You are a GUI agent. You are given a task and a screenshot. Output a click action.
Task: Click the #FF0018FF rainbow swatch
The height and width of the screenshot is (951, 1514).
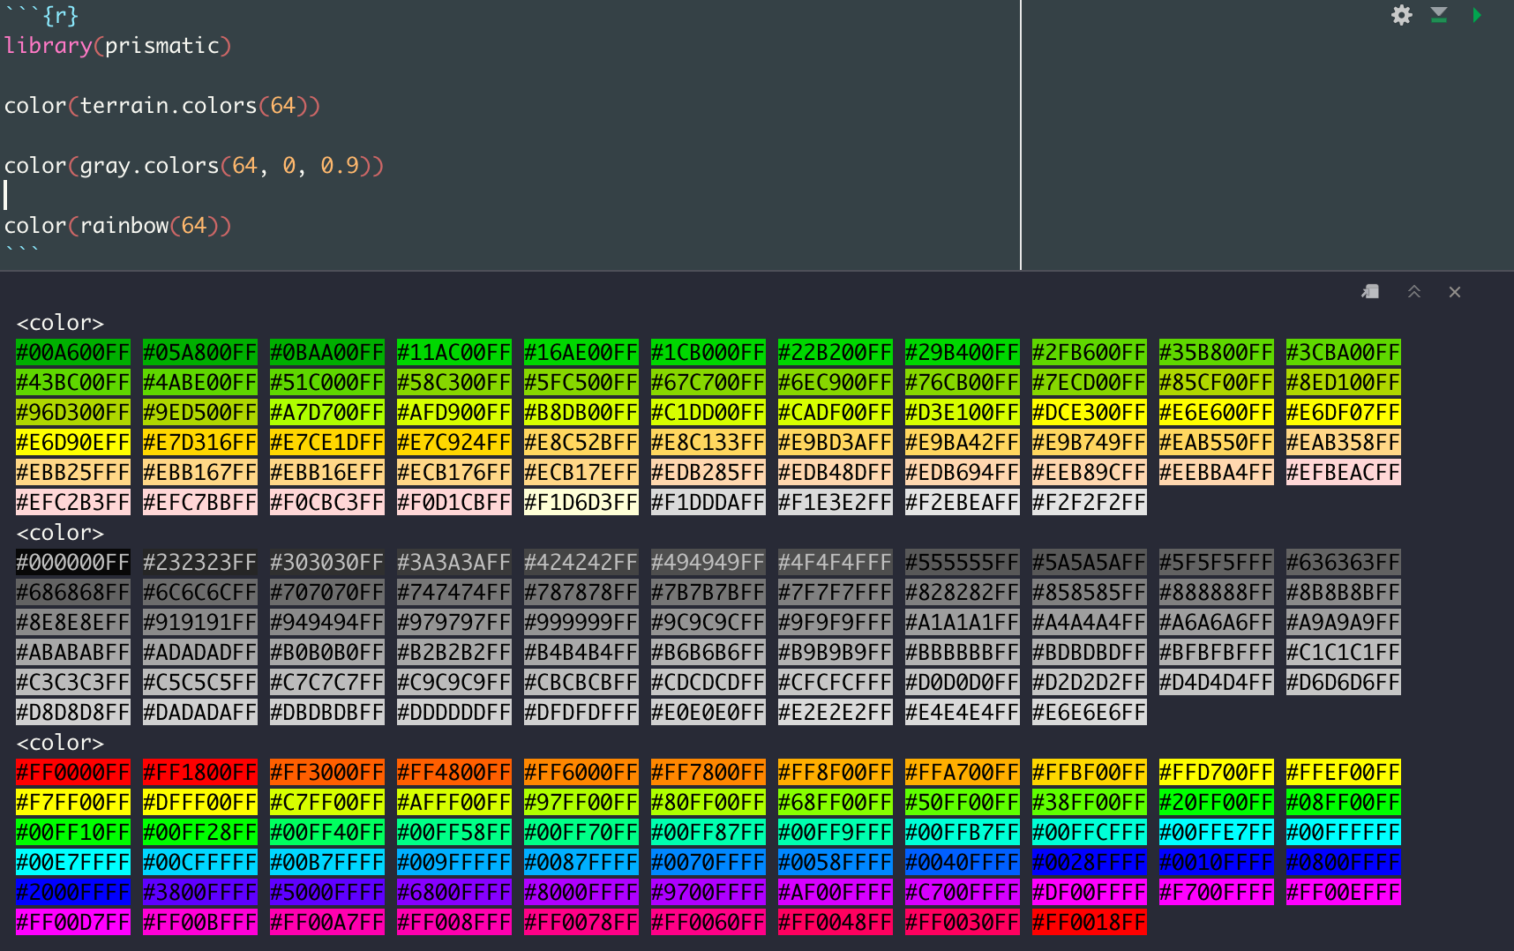[1089, 923]
